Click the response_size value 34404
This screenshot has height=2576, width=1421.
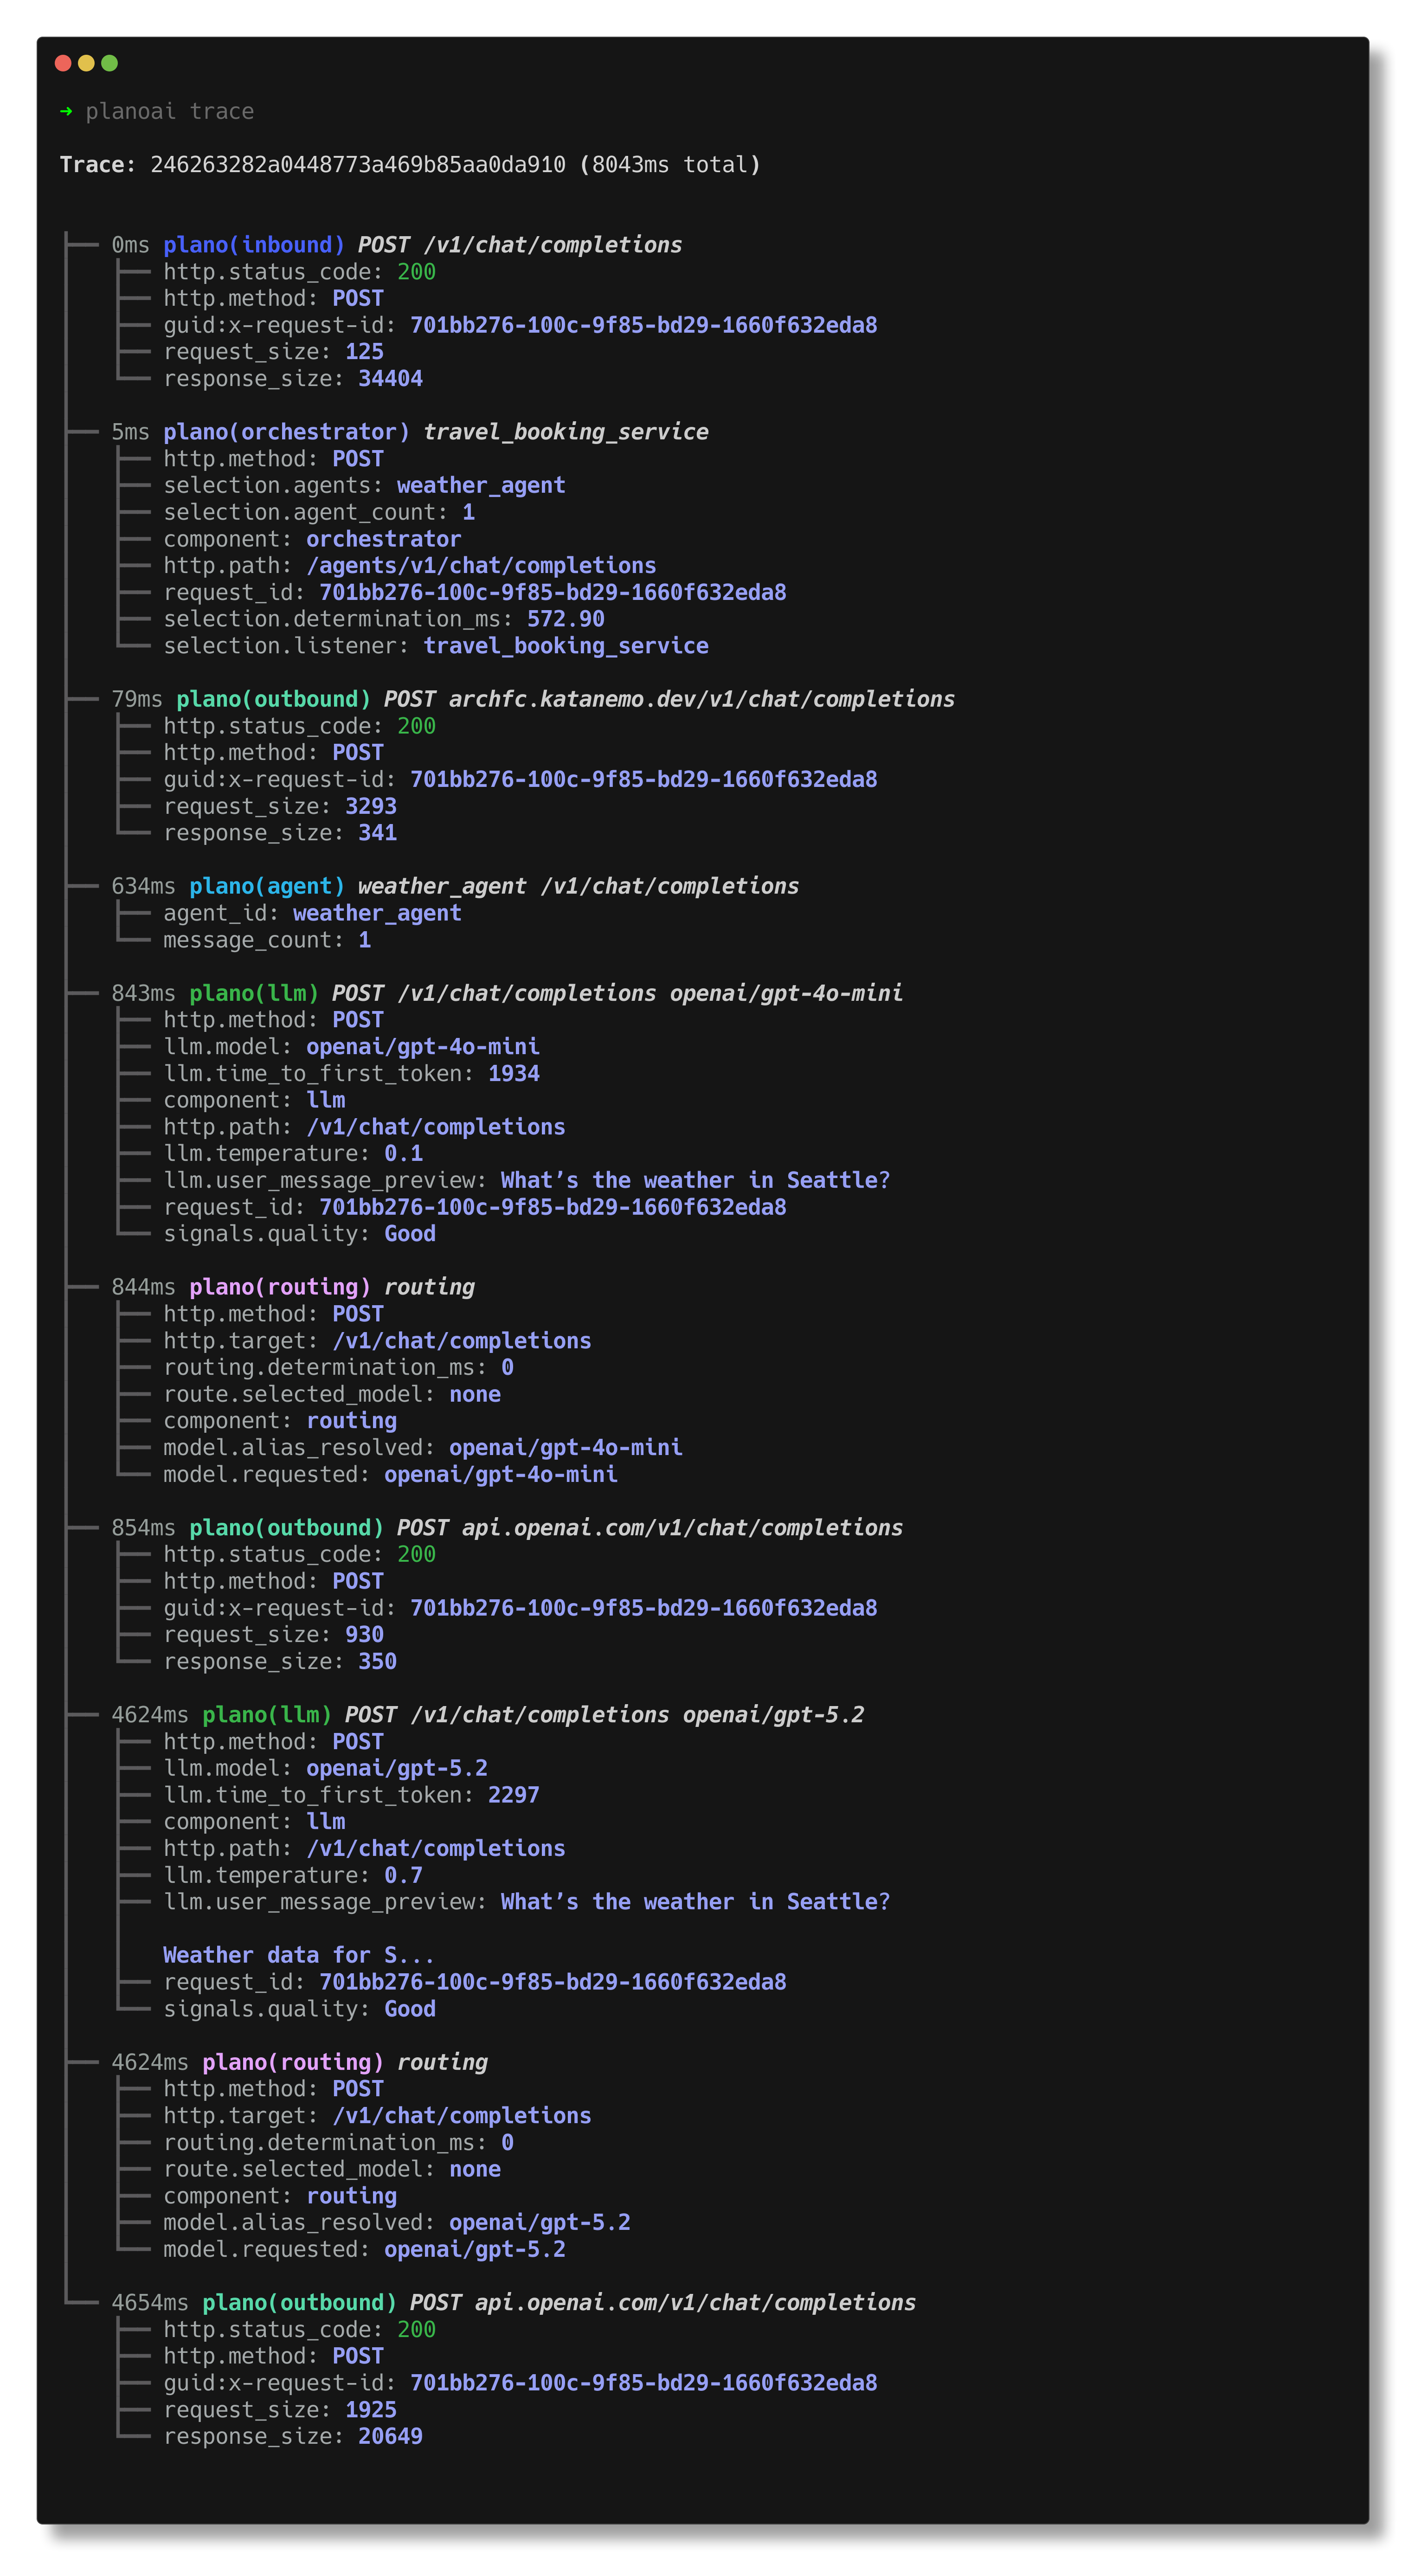pos(390,379)
